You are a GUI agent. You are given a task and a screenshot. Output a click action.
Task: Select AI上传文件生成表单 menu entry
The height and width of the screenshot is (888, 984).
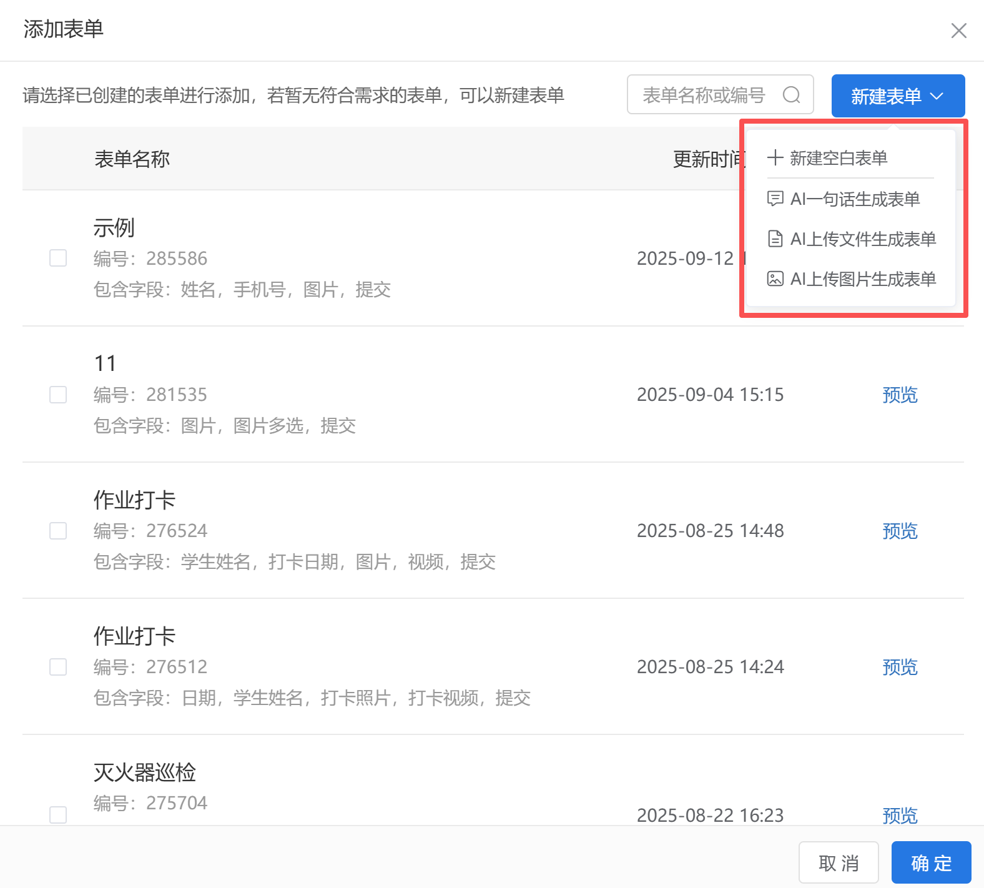(x=862, y=239)
